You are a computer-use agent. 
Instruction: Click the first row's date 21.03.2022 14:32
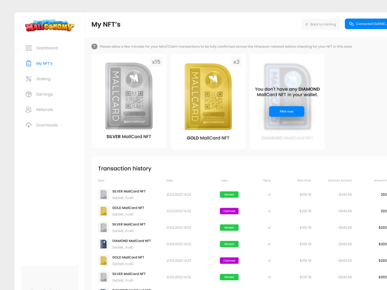pos(179,194)
